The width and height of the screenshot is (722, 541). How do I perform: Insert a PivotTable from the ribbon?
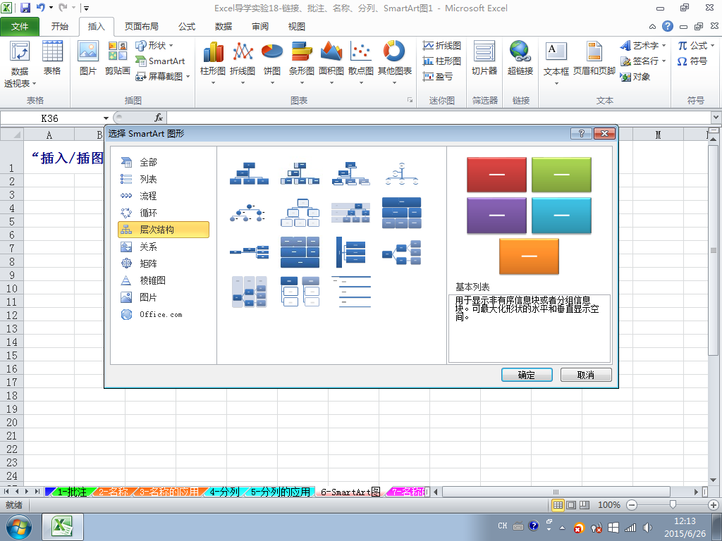20,63
